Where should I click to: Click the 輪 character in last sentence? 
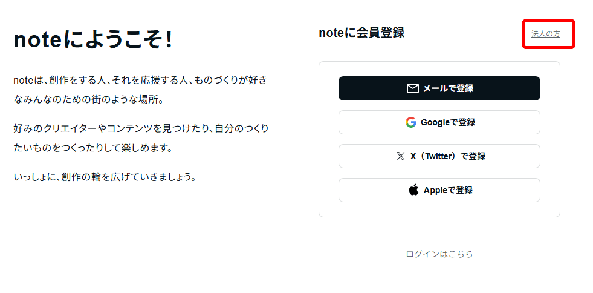tap(97, 177)
